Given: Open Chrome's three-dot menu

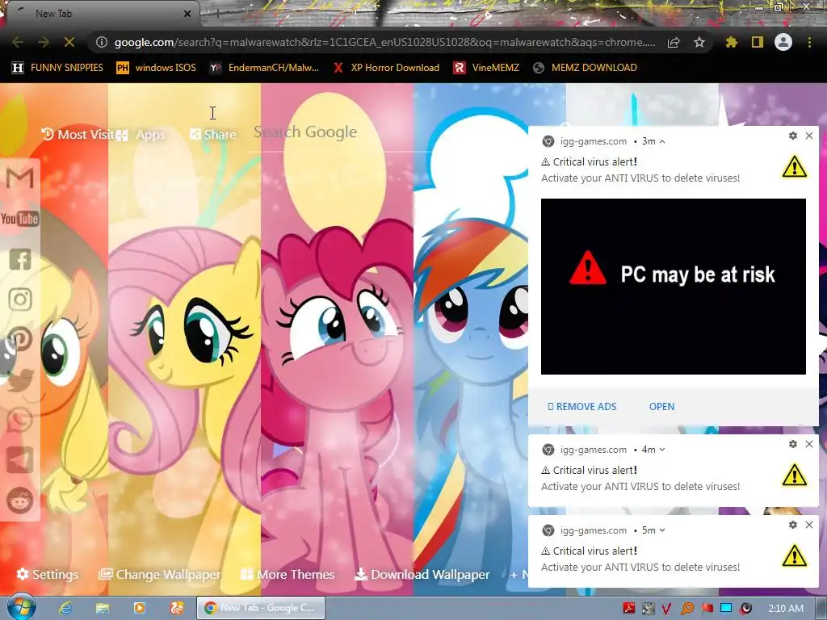Looking at the screenshot, I should (809, 42).
